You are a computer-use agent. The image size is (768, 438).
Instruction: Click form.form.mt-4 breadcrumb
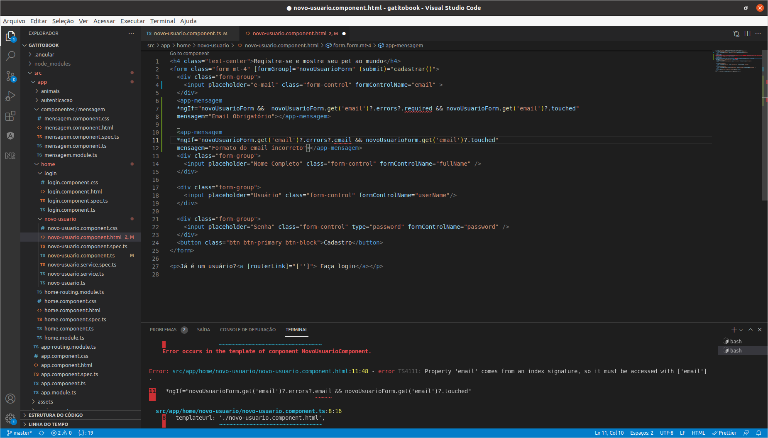tap(349, 46)
